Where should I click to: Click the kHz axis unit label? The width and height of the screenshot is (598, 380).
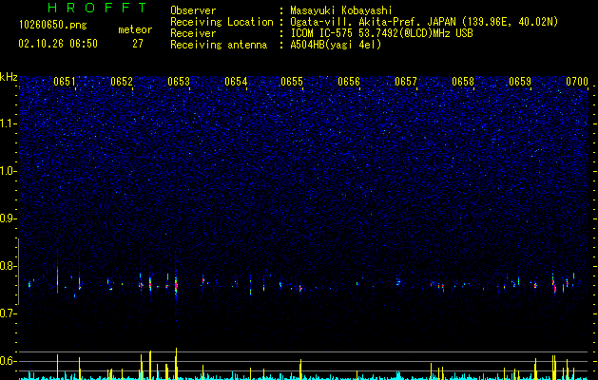(9, 77)
